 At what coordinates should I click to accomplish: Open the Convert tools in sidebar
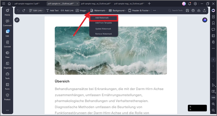[x=7, y=44]
